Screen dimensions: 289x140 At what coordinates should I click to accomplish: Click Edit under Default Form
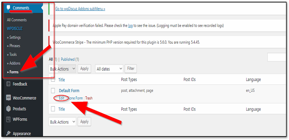click(x=61, y=98)
